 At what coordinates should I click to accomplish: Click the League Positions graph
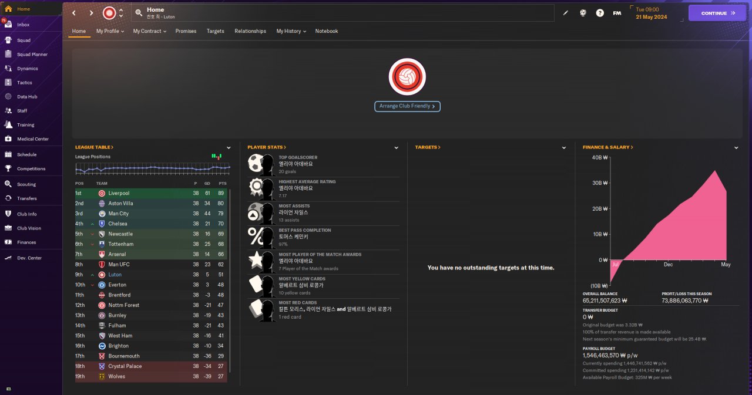153,168
